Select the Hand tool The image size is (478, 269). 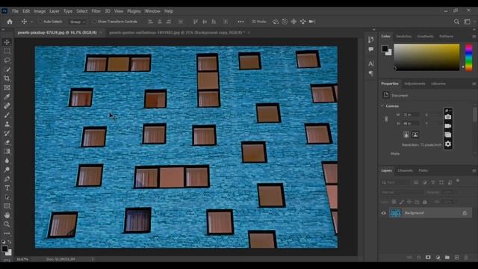point(7,215)
